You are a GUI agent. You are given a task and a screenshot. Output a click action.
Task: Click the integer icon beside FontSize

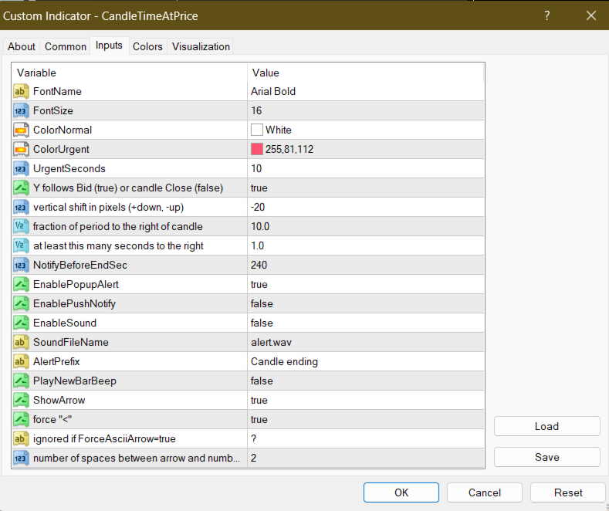click(22, 110)
